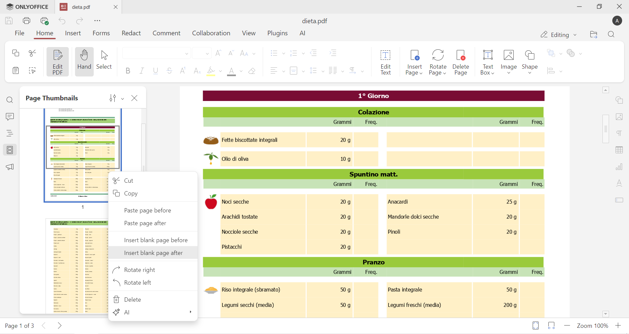Open table settings in the right sidebar

coord(619,150)
